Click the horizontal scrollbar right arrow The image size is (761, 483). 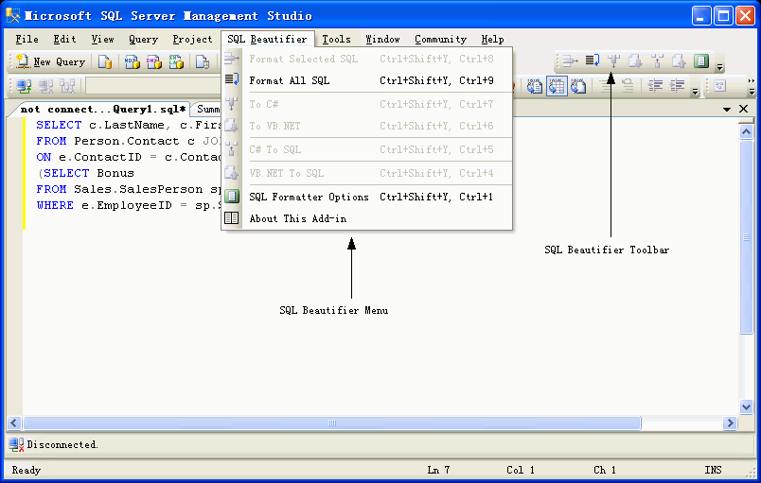(730, 423)
